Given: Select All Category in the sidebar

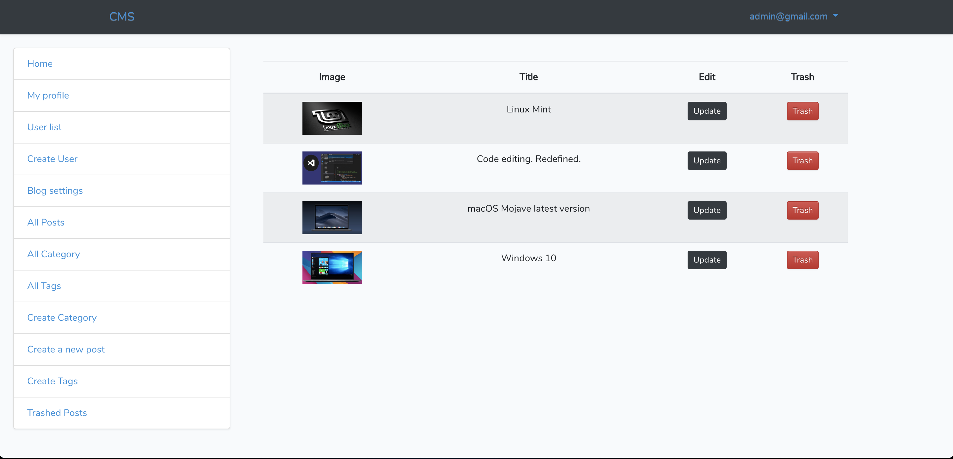Looking at the screenshot, I should click(53, 254).
